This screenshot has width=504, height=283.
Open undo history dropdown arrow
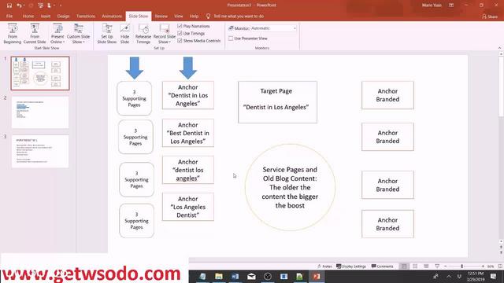(24, 6)
